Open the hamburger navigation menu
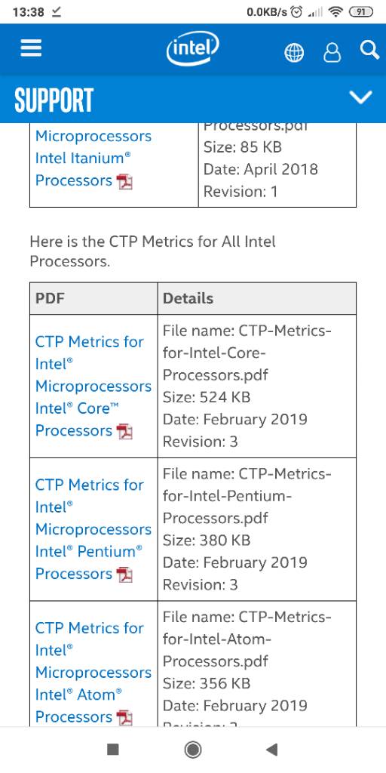 click(x=31, y=49)
